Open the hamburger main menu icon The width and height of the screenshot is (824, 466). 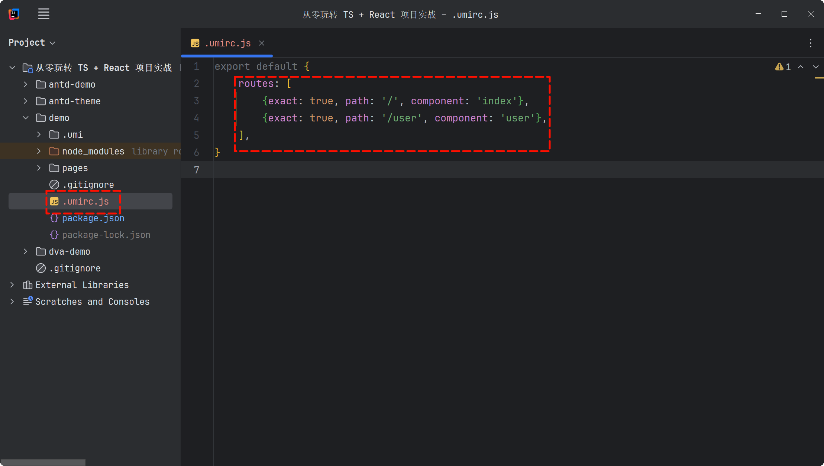click(x=43, y=14)
